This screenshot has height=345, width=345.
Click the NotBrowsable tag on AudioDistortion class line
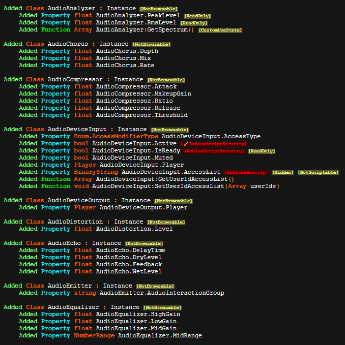click(166, 222)
